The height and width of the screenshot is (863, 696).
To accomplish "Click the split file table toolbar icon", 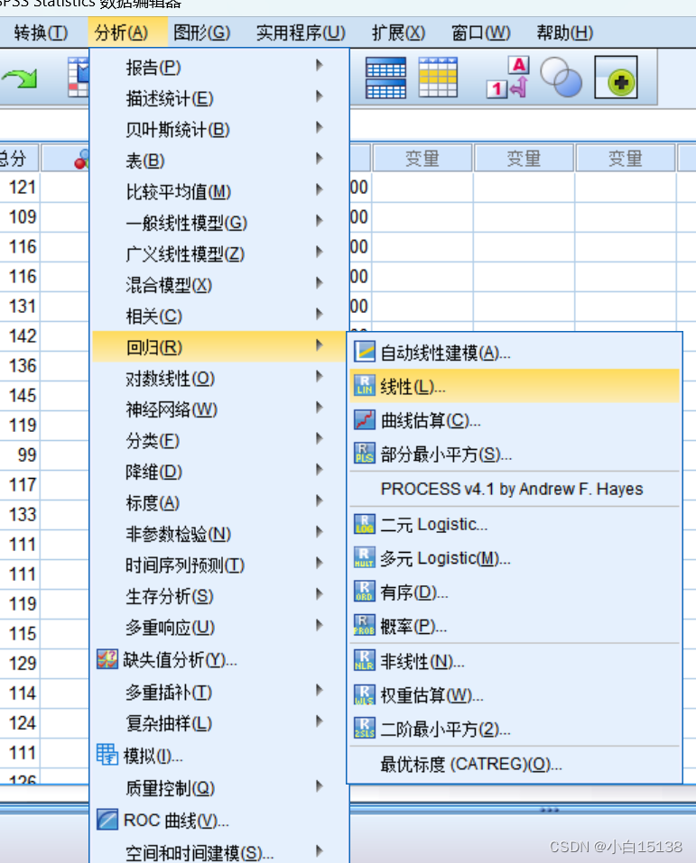I will click(x=385, y=78).
